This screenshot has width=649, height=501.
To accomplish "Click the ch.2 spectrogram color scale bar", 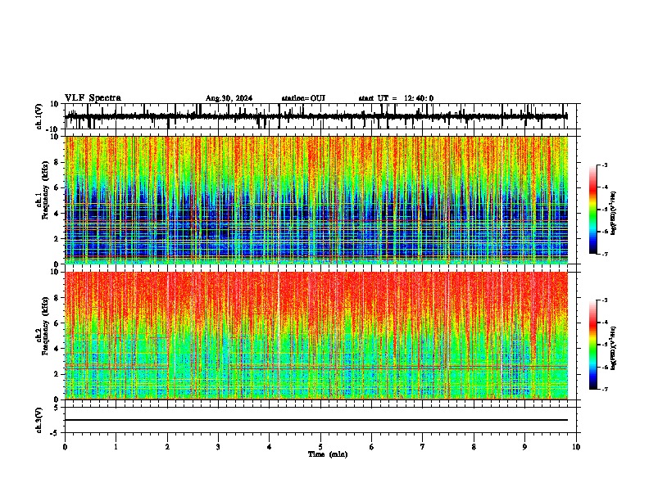I will click(x=593, y=345).
